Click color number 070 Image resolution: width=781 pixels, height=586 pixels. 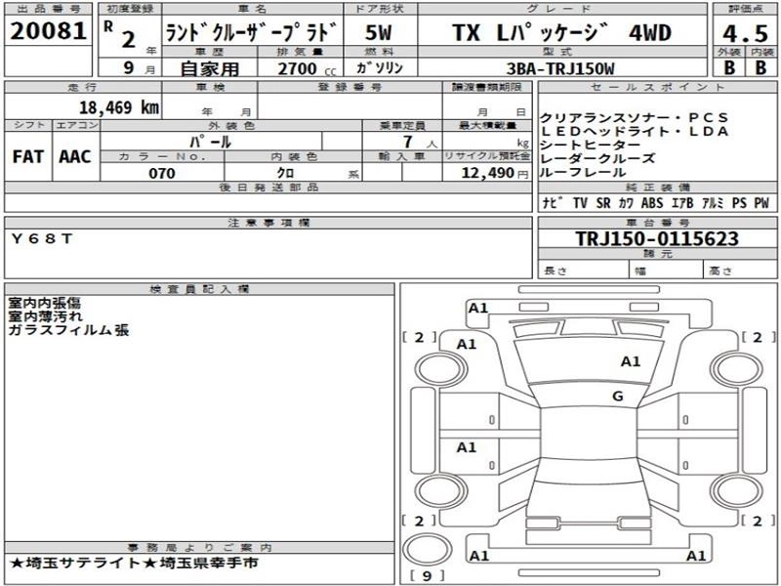(162, 173)
